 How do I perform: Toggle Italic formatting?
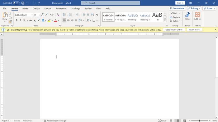20,20
